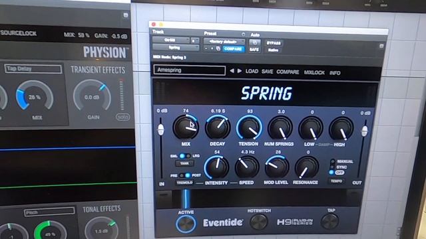Click the Physion window menu icon

point(125,15)
